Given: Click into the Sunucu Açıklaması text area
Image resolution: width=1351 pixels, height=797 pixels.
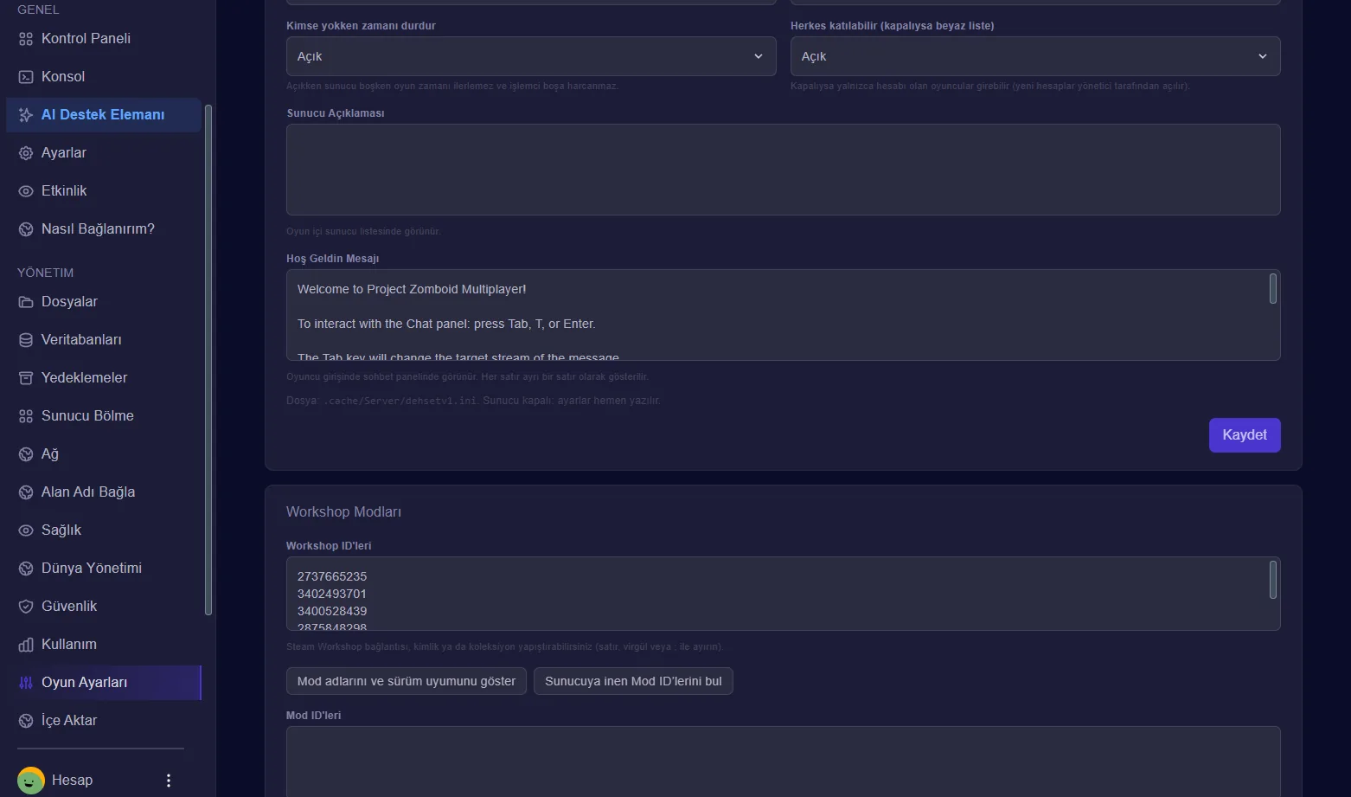Looking at the screenshot, I should pos(784,170).
